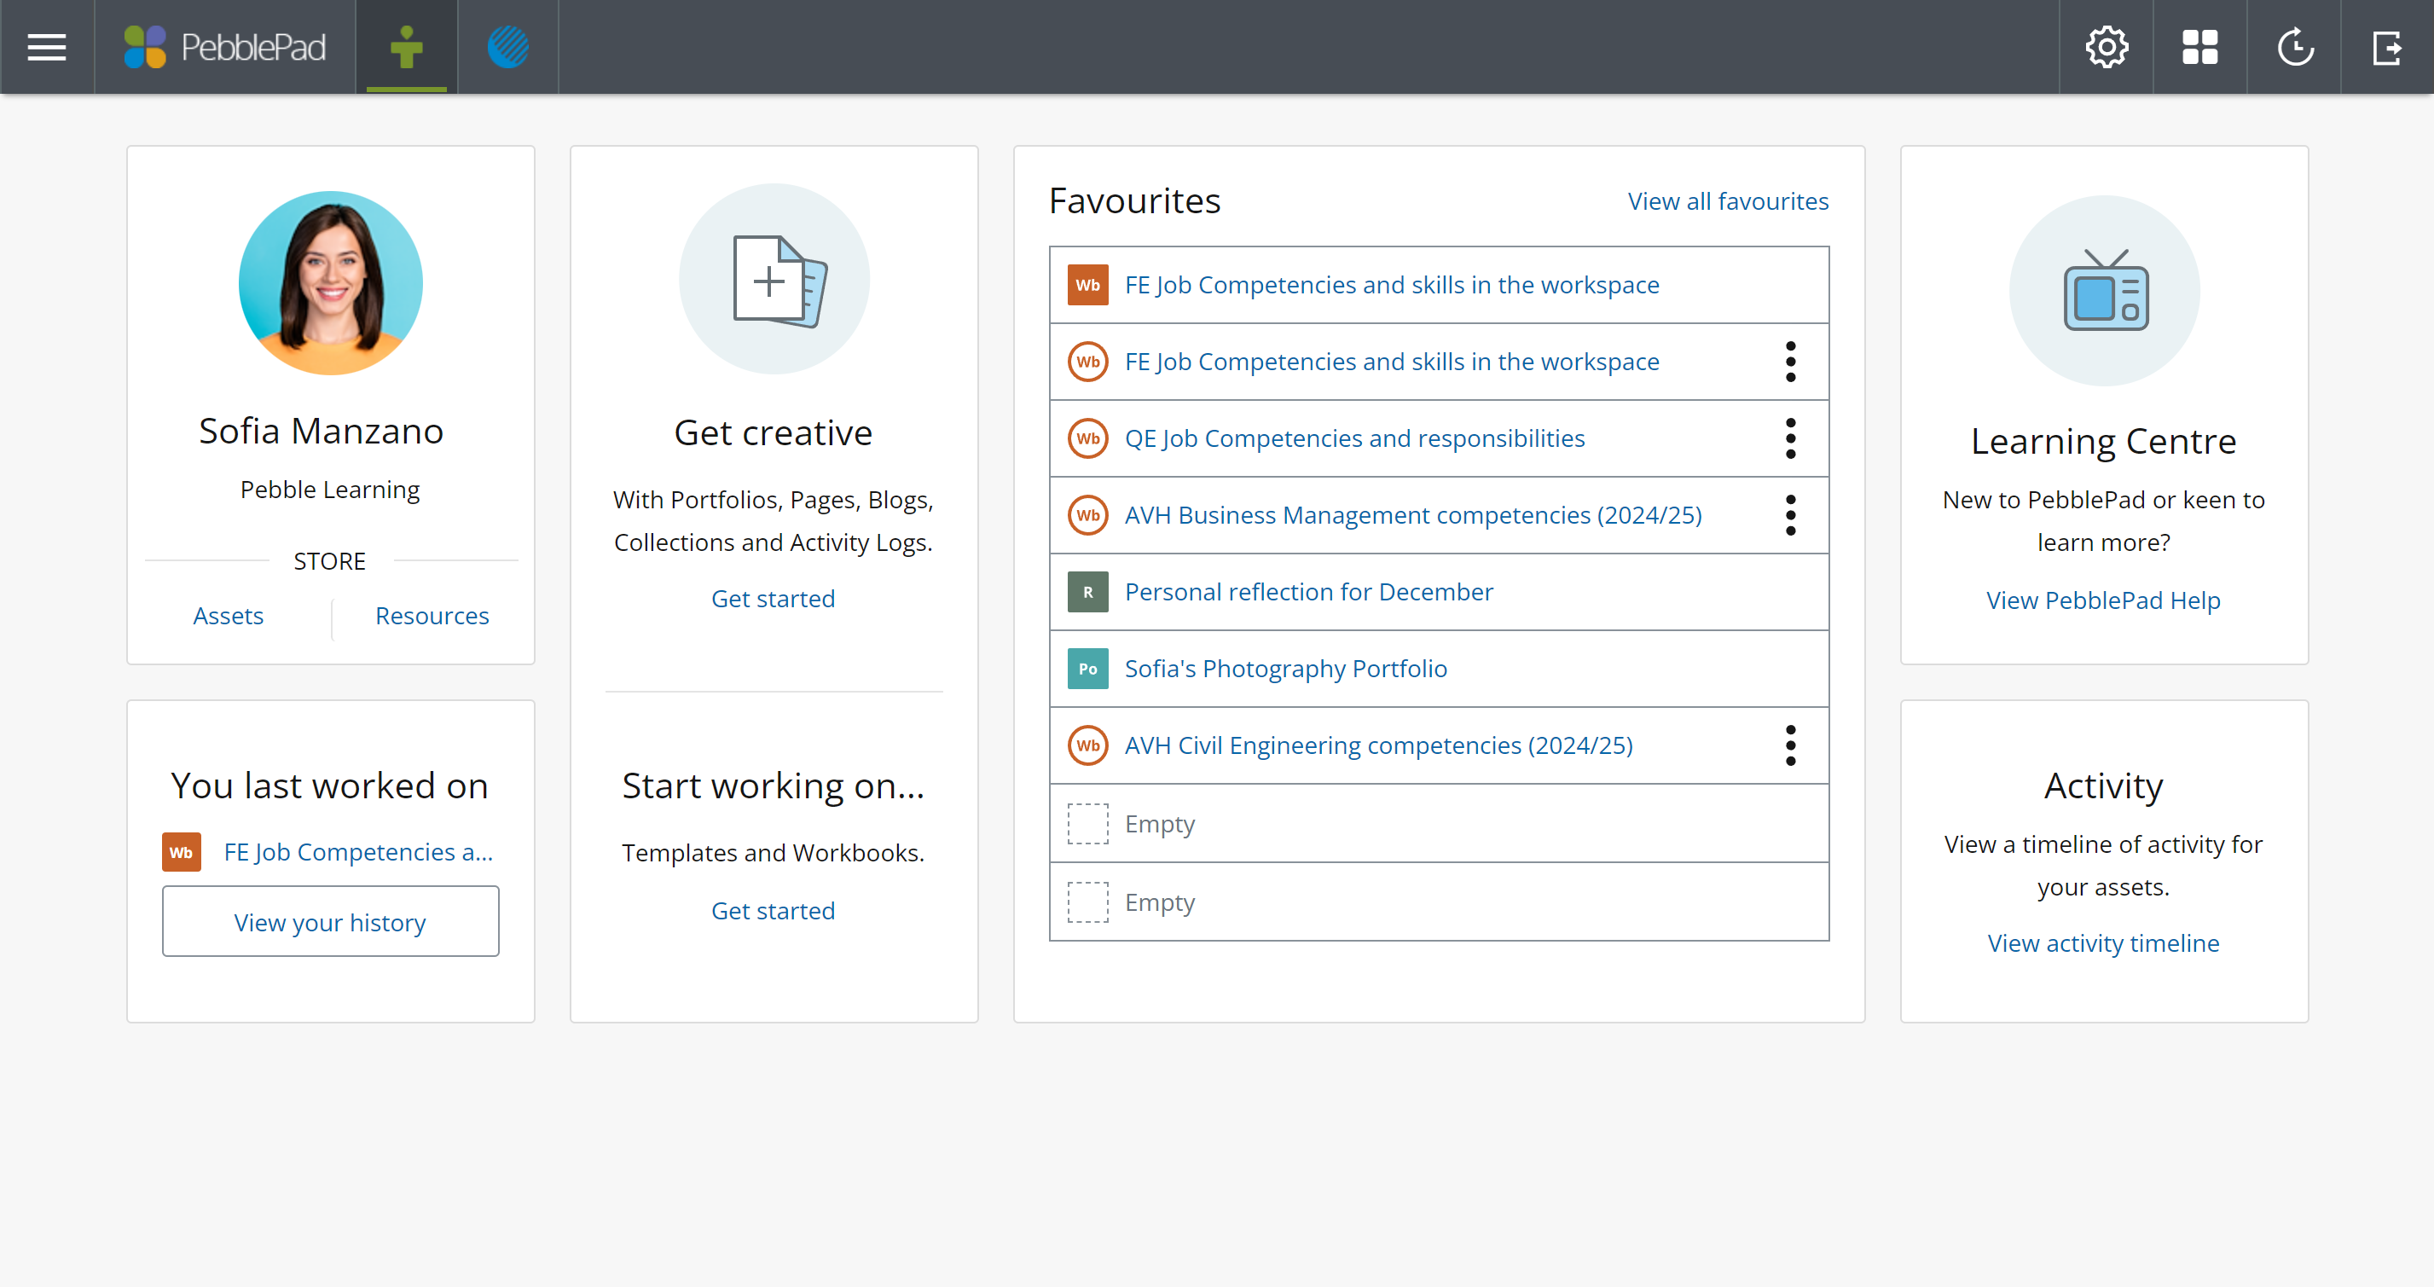Click the Get creative document icon
This screenshot has width=2434, height=1287.
[774, 280]
